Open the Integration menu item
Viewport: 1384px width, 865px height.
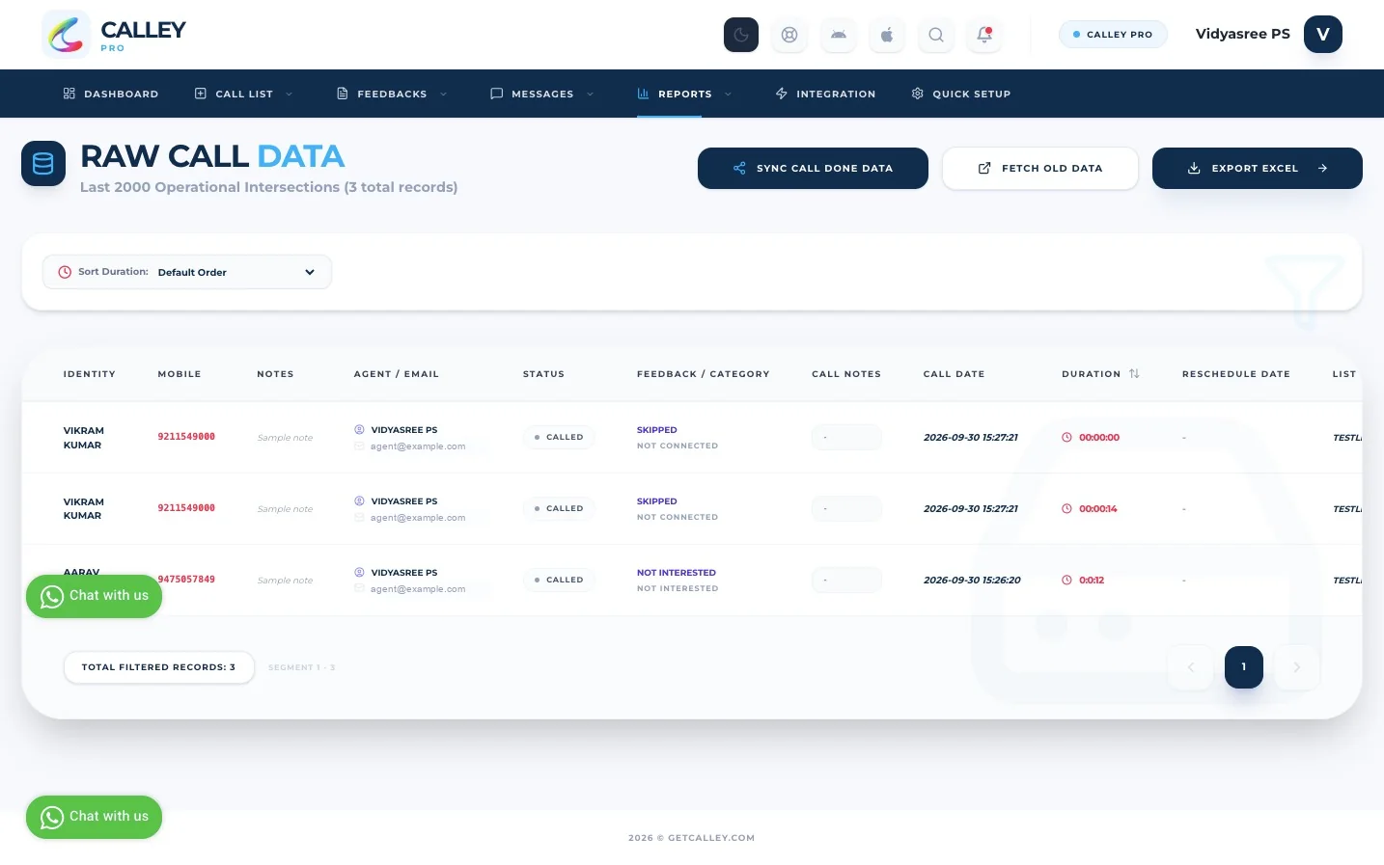click(825, 94)
